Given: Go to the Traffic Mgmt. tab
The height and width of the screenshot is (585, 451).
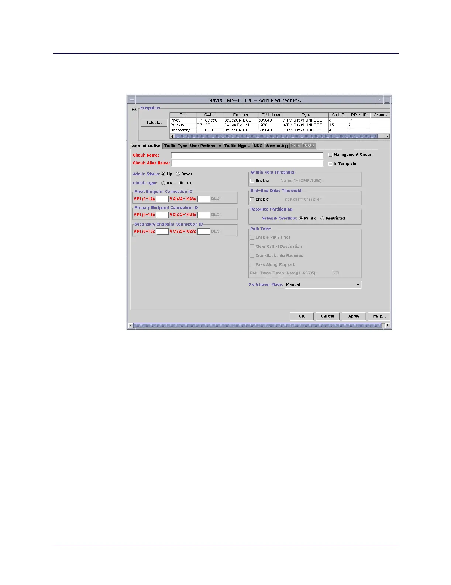Looking at the screenshot, I should [x=237, y=146].
